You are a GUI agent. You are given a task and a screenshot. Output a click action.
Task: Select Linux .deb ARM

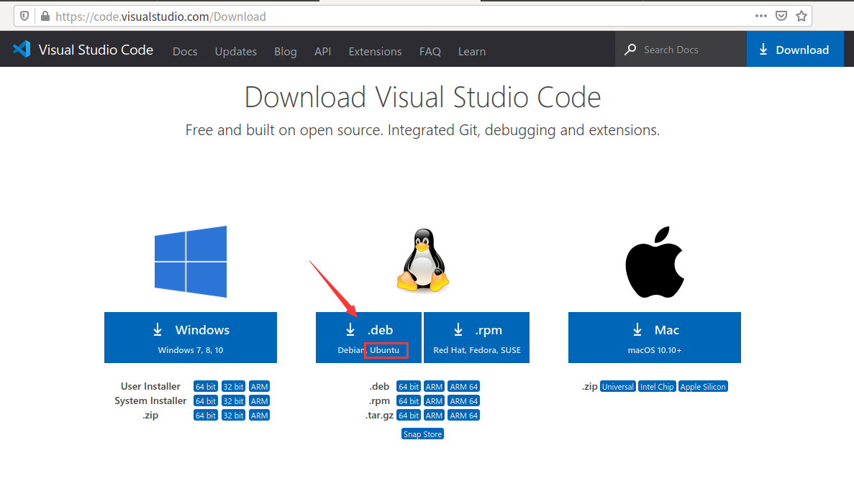click(x=434, y=386)
